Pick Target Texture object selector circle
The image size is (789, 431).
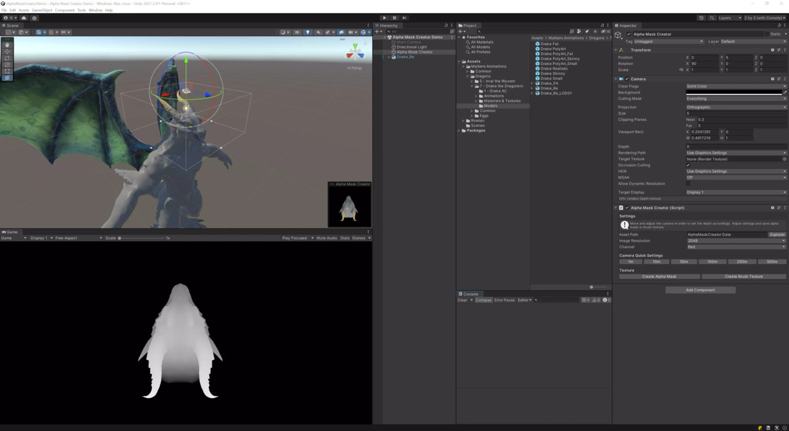click(784, 159)
